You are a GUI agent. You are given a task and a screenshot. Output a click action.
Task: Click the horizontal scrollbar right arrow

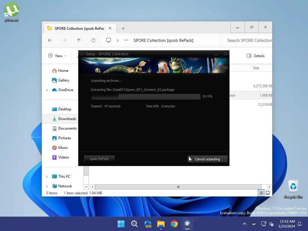[269, 187]
